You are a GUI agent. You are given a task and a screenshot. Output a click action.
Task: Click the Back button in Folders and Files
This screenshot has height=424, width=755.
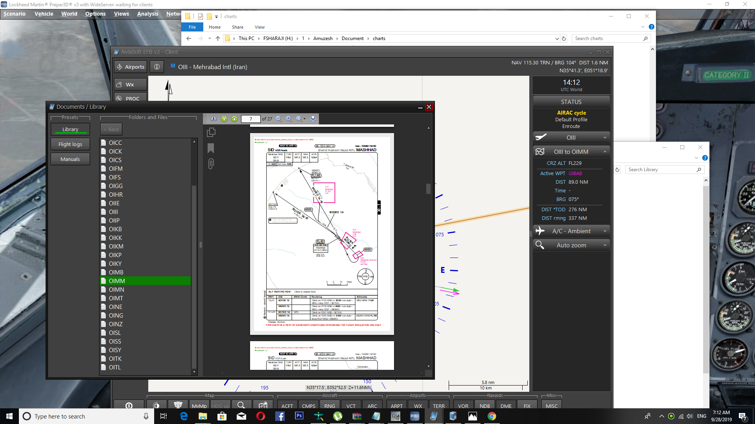111,129
